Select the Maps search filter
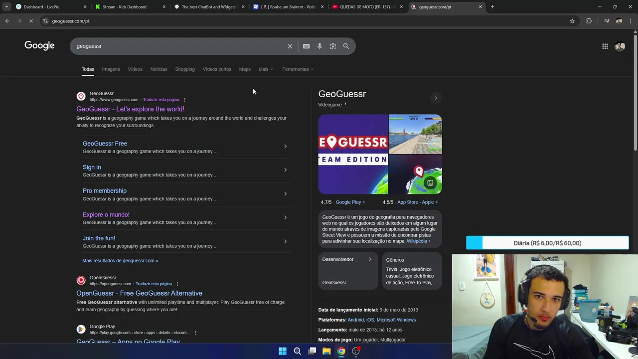Viewport: 638px width, 359px height. click(245, 69)
